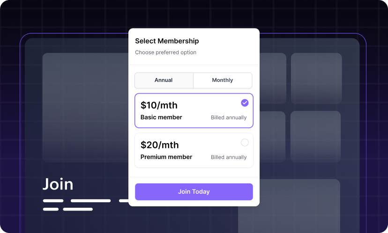Switch to the Annual billing tab

pyautogui.click(x=164, y=80)
